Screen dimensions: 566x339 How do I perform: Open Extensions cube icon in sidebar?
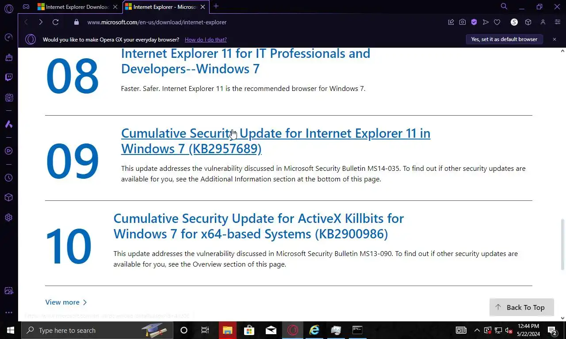(x=8, y=198)
